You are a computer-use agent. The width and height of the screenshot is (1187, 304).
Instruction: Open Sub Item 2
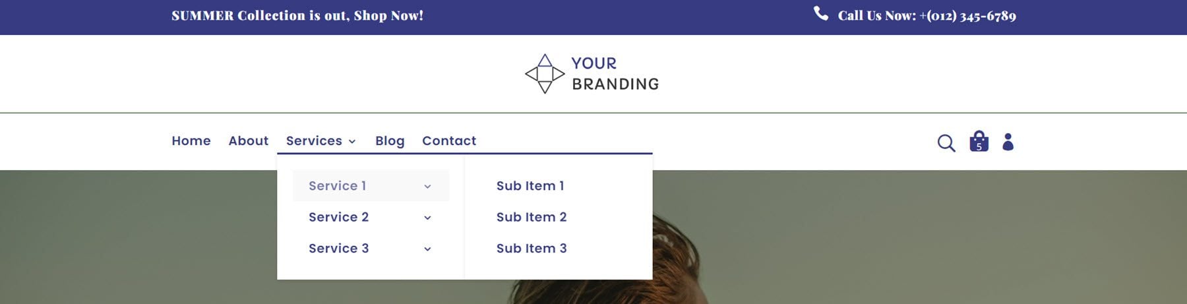[532, 217]
